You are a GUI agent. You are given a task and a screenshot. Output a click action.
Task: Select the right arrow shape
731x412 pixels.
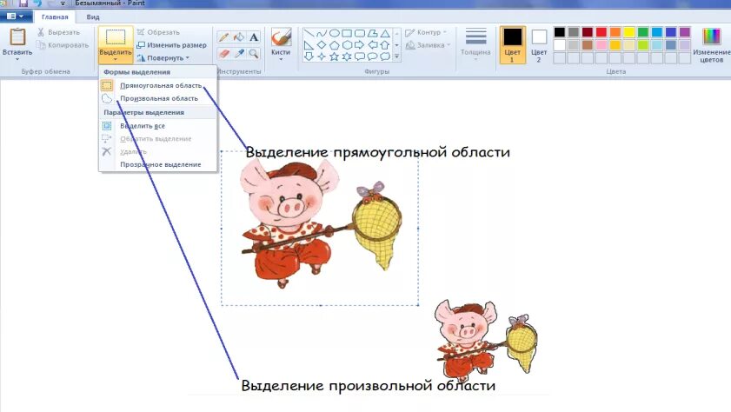click(360, 45)
